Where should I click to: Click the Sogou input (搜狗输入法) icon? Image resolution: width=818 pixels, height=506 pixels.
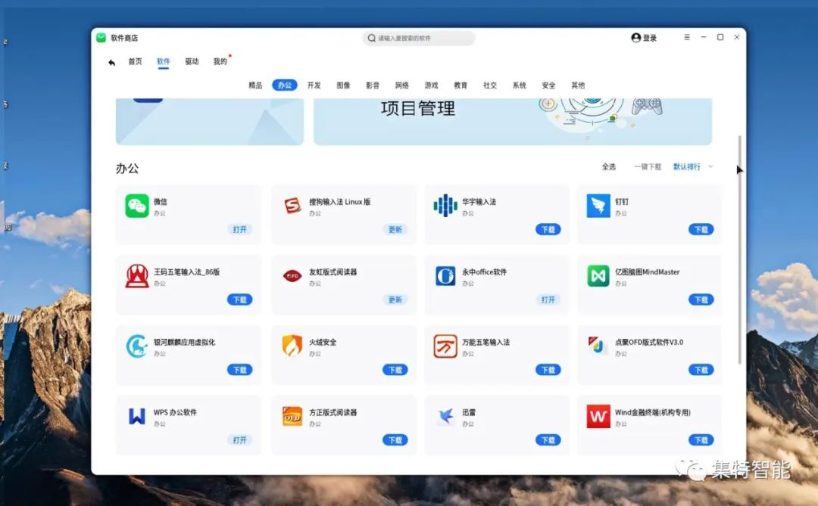(292, 206)
